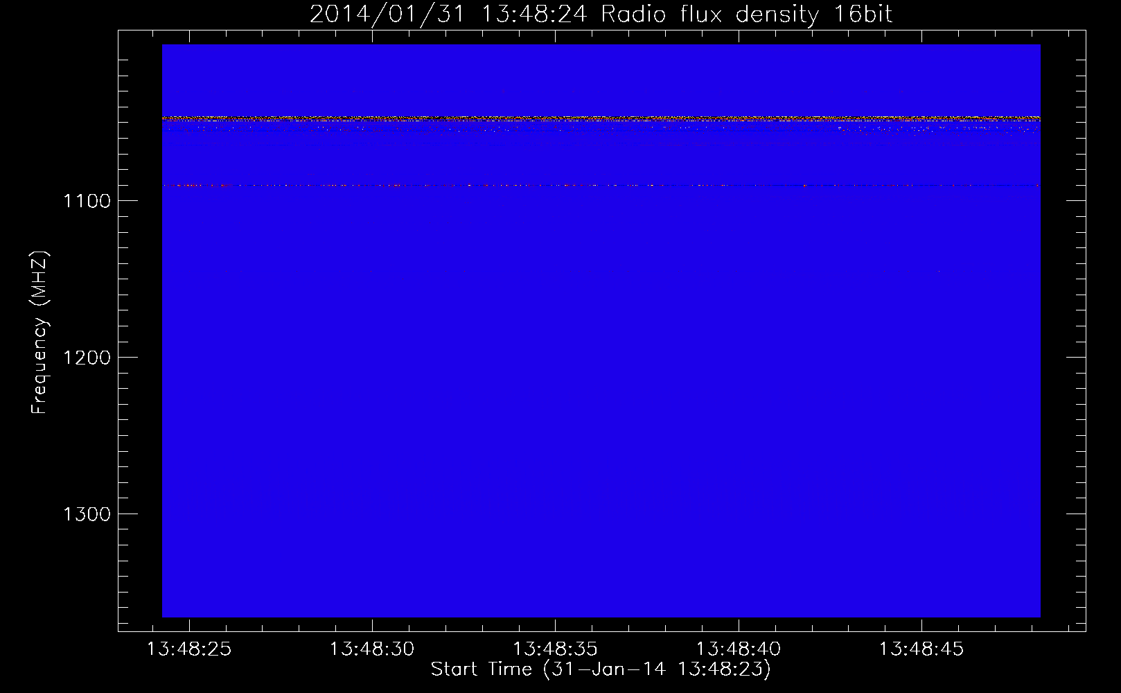Click the 13:48:25 time axis label

click(188, 649)
